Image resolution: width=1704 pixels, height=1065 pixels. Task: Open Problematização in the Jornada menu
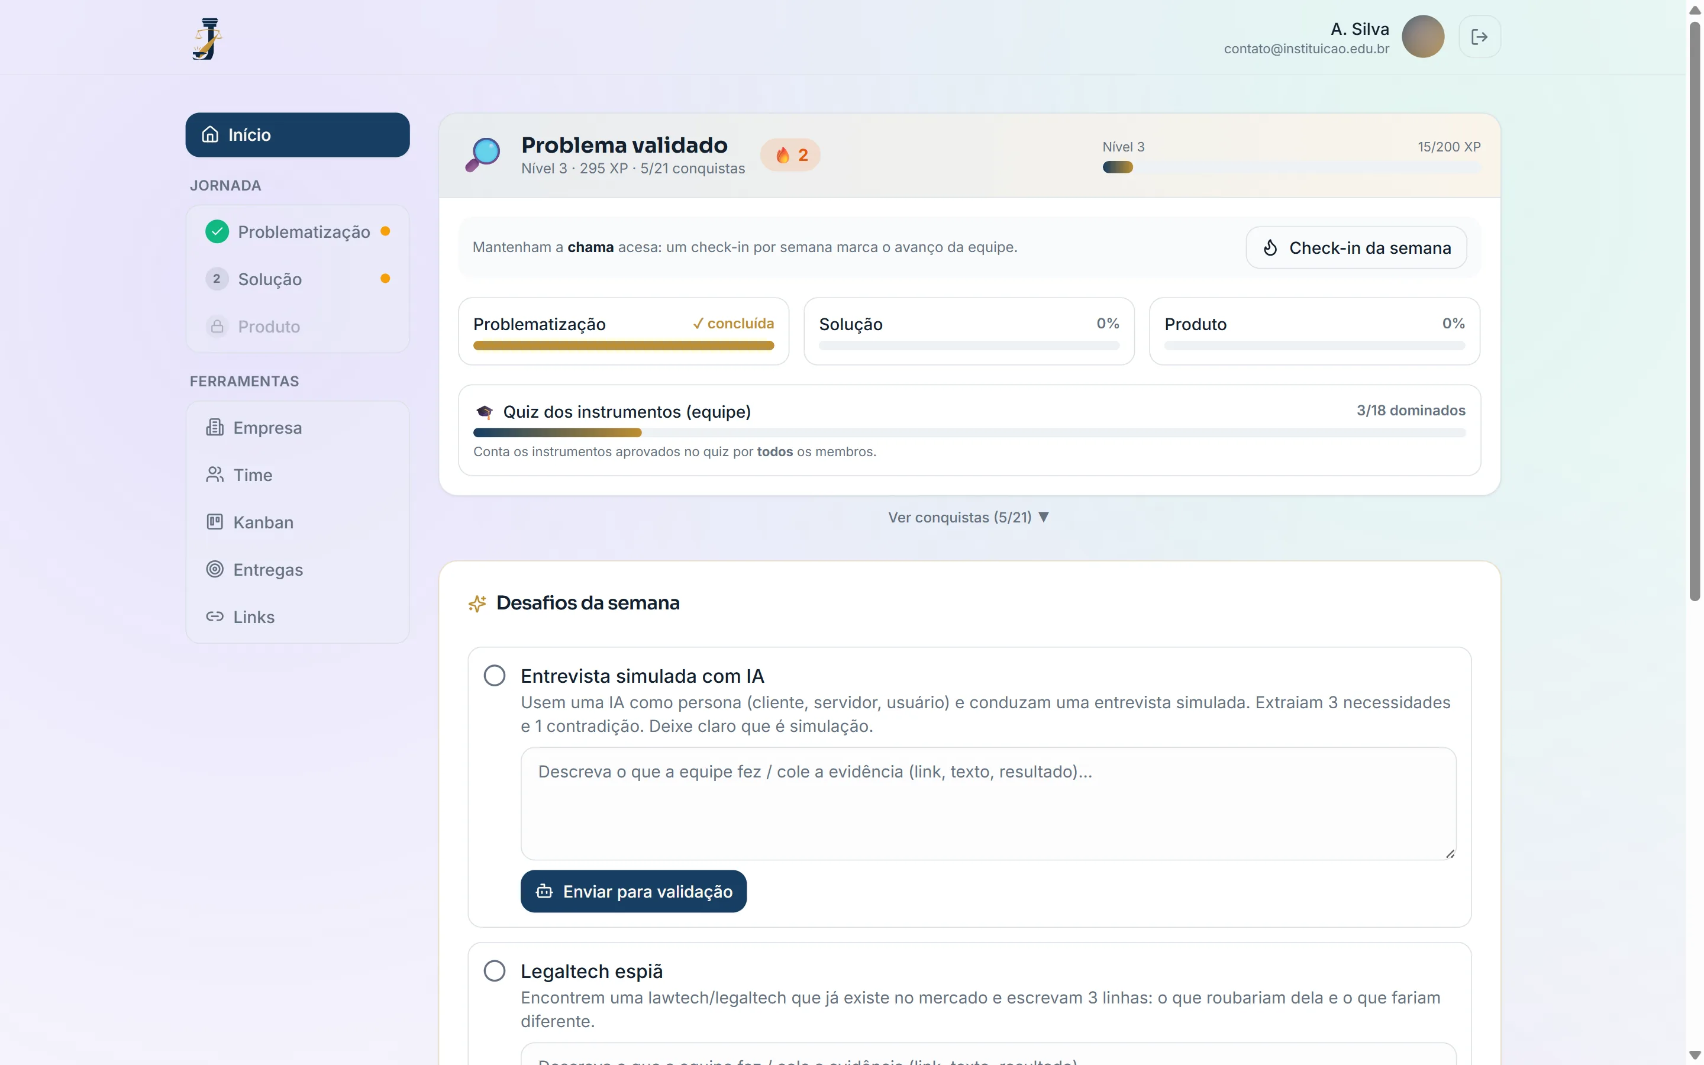click(297, 232)
